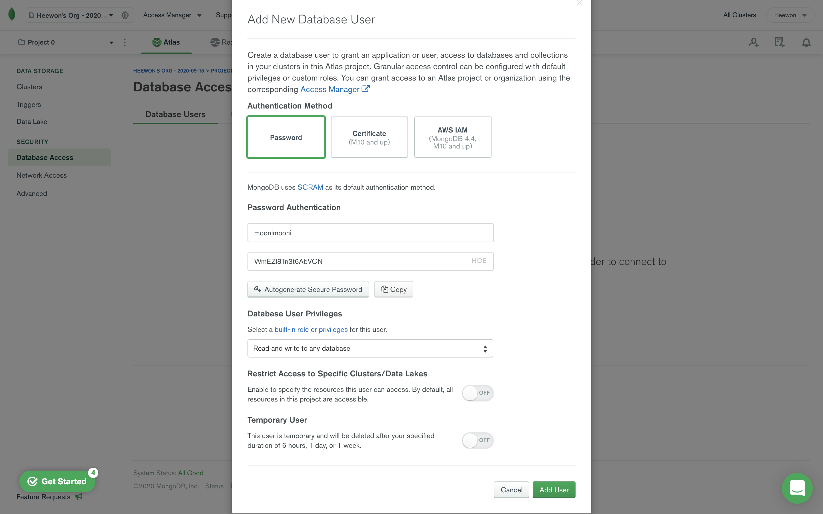Open organization settings gear icon
The height and width of the screenshot is (514, 823).
pos(125,15)
